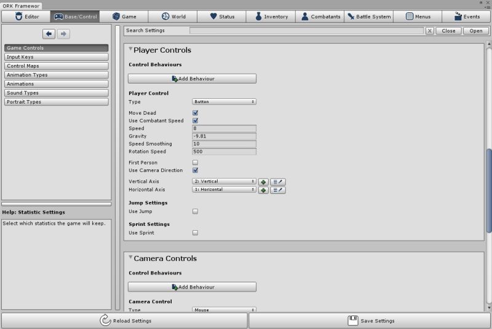Select Control Maps in sidebar
492x329 pixels.
[x=57, y=66]
